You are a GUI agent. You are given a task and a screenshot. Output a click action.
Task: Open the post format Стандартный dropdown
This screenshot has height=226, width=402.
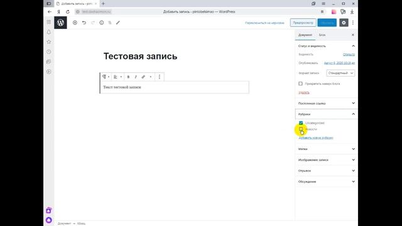point(340,73)
